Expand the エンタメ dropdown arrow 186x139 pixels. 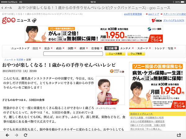click(133, 48)
